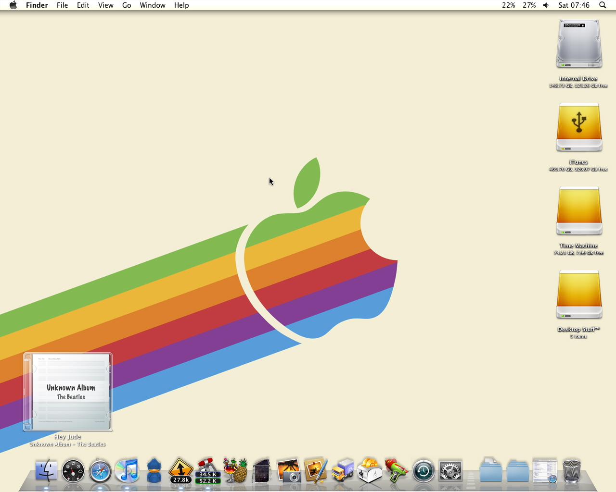Open the Finder application menu
616x492 pixels.
coord(37,5)
